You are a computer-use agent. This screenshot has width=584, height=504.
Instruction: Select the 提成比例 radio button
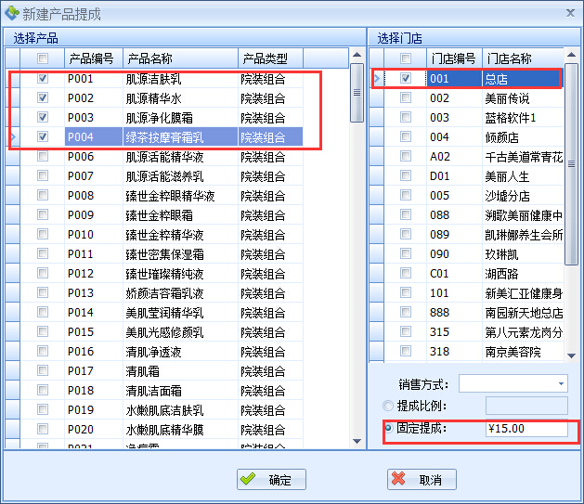387,406
